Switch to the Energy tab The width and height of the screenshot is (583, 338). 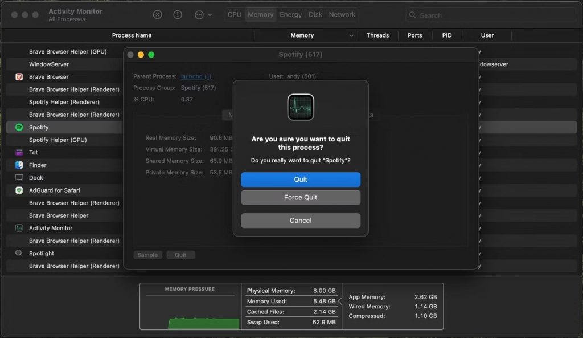click(x=290, y=14)
